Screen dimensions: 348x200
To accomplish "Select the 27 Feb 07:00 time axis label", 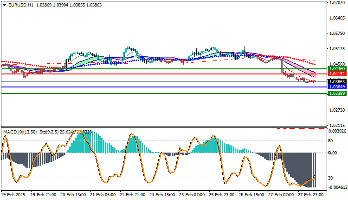I will [x=281, y=195].
